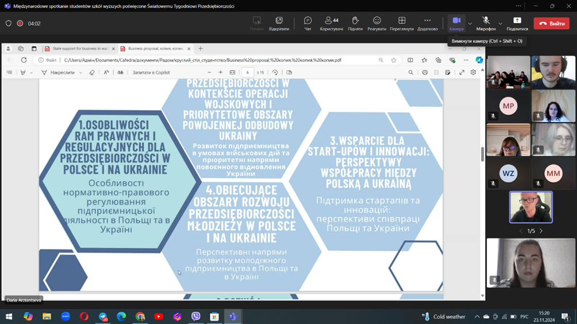Click the PDF vertical scrollbar thumb

pos(482,154)
